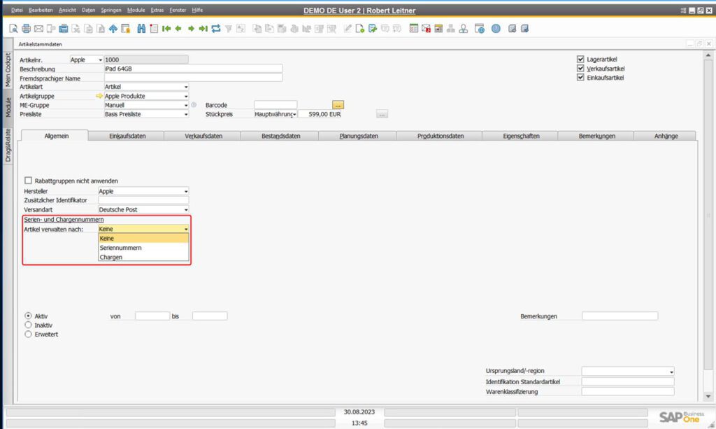716x429 pixels.
Task: Switch to the Einkaufsdaten tab
Action: [127, 136]
